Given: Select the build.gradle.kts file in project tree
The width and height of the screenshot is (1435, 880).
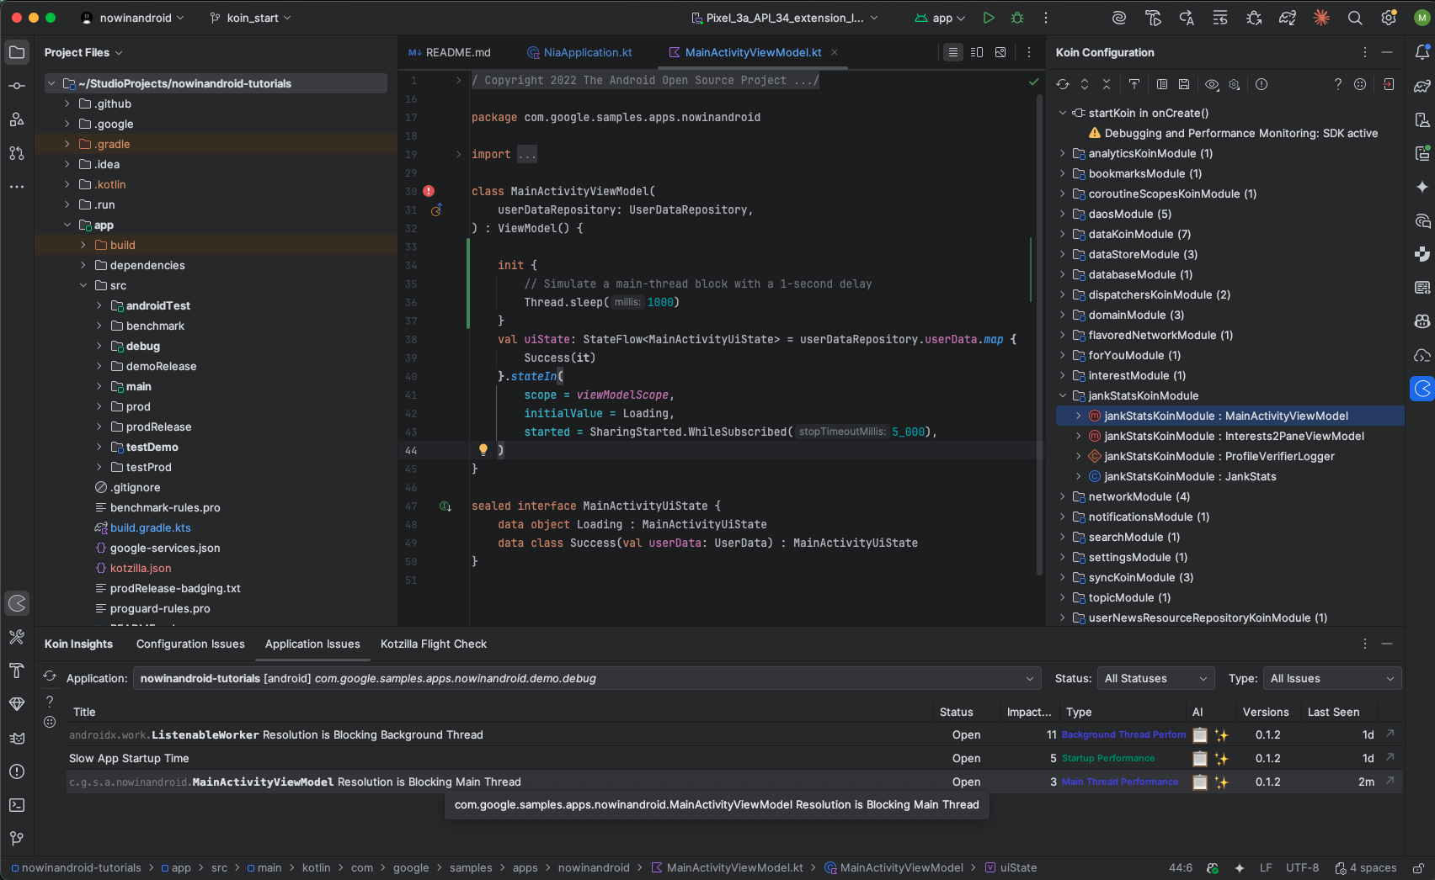Looking at the screenshot, I should (x=150, y=527).
